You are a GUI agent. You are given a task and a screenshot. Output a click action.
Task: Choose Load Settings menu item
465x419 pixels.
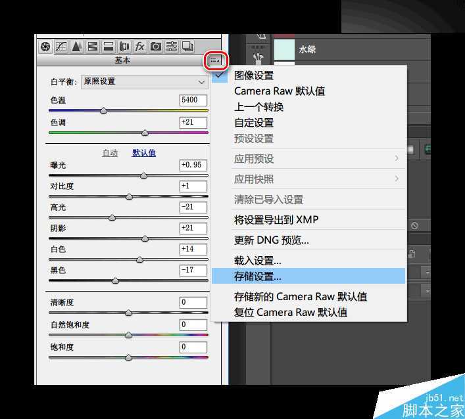tap(308, 261)
